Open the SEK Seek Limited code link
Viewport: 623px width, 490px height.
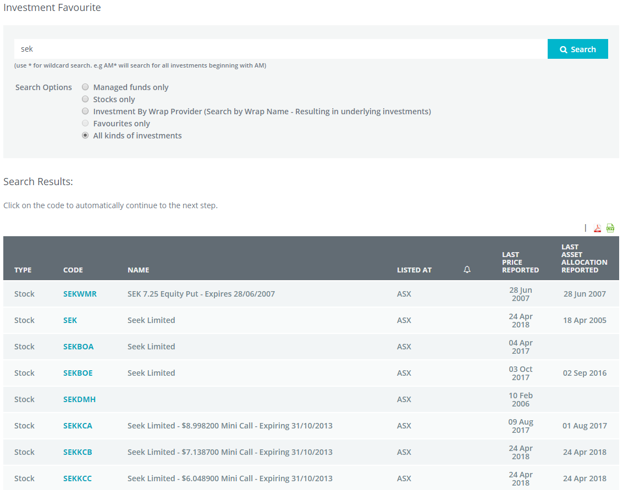click(x=70, y=320)
